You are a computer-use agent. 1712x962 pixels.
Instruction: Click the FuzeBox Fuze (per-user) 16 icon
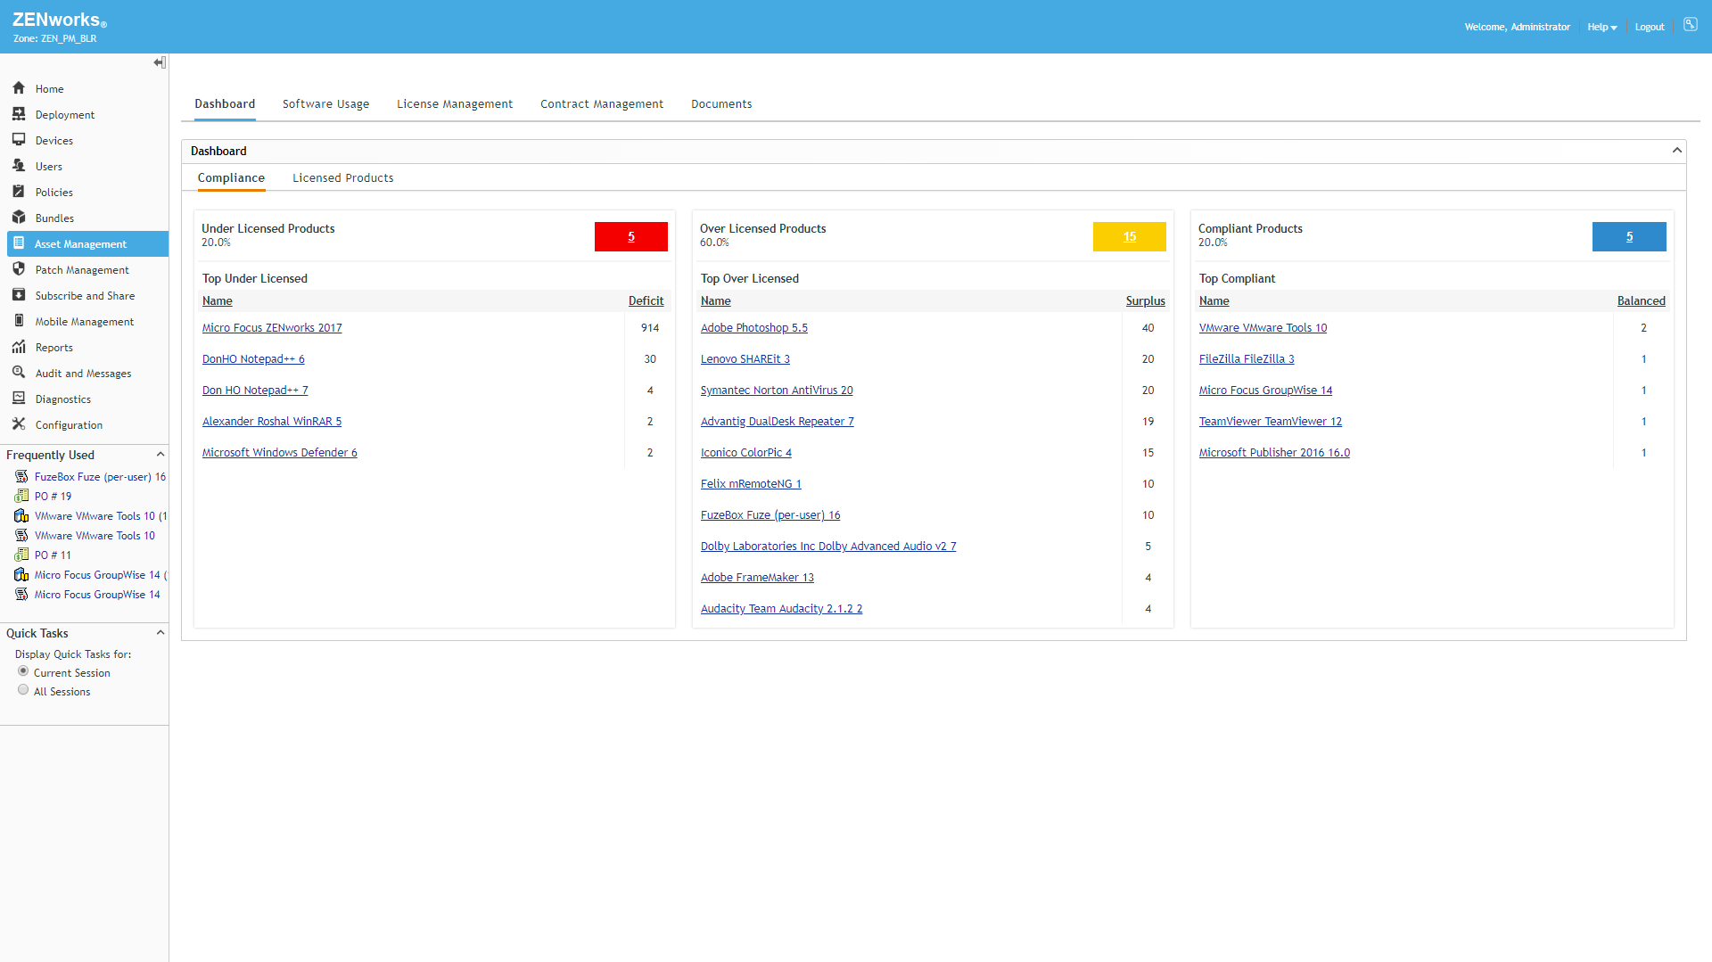pos(21,477)
